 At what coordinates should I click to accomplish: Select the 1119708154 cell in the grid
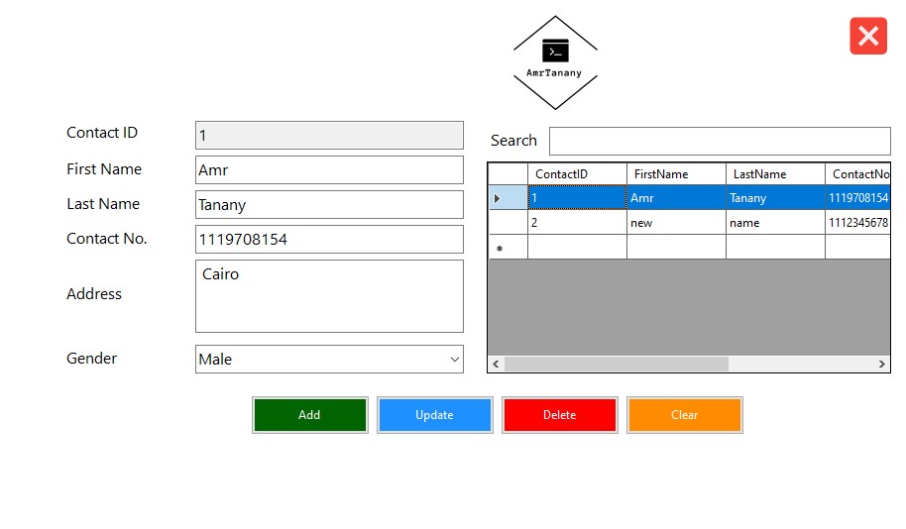pos(858,198)
